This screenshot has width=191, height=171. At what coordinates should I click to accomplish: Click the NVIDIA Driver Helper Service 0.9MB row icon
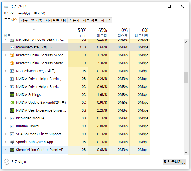click(12, 87)
